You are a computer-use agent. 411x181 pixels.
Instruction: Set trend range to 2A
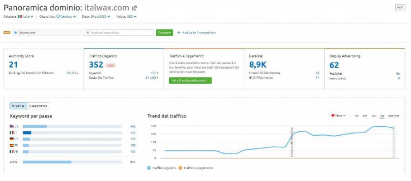(x=382, y=116)
